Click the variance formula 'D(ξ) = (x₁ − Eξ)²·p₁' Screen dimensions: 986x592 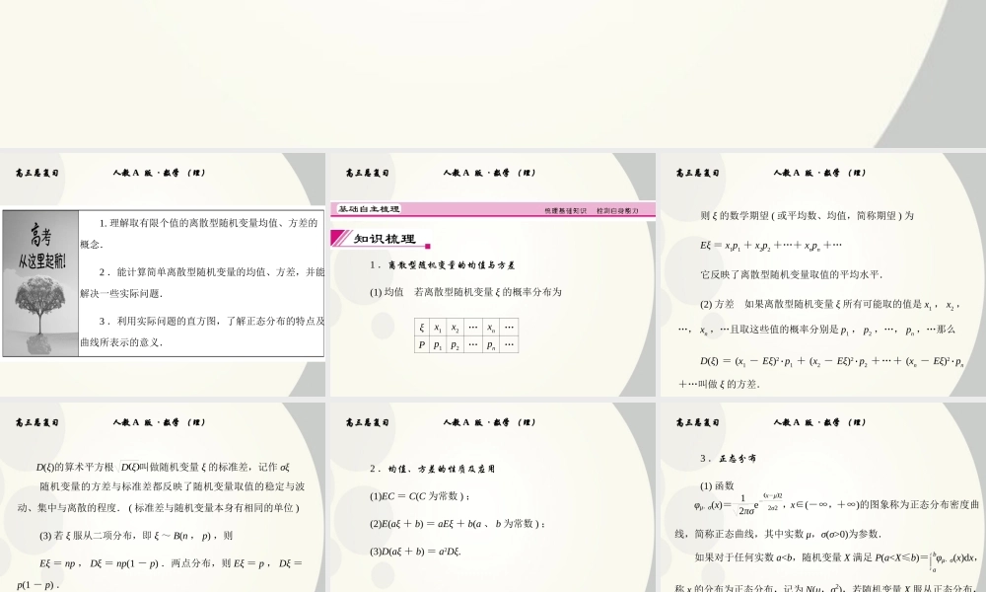click(x=832, y=361)
